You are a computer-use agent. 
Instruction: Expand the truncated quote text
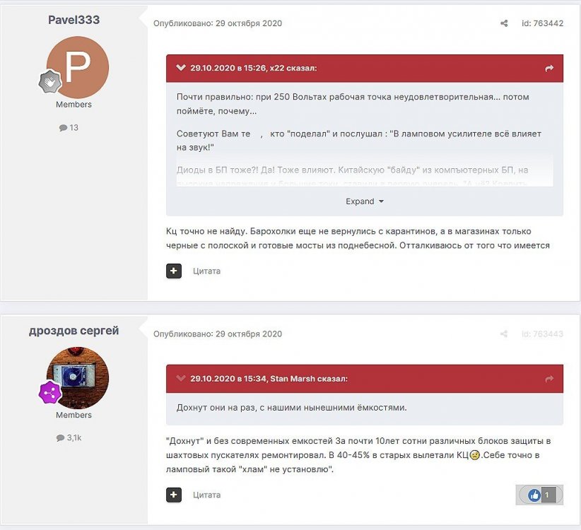pos(364,201)
